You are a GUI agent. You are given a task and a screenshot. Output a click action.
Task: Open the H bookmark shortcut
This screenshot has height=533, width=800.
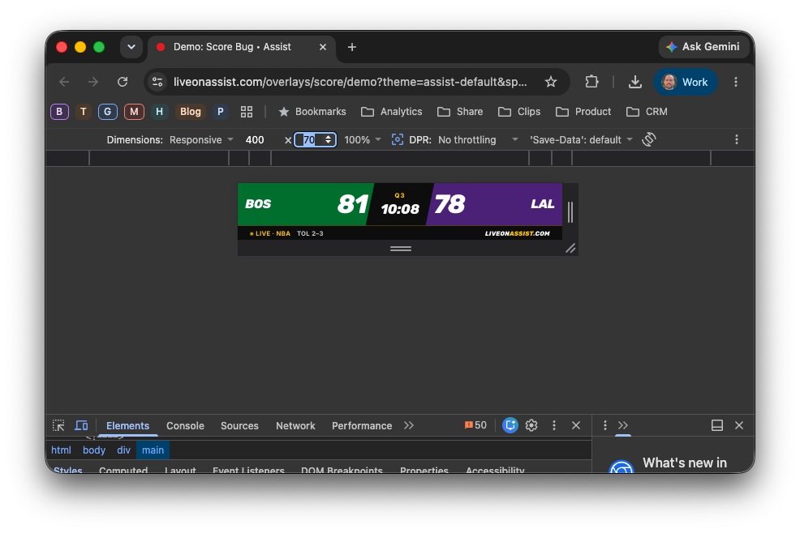click(x=159, y=112)
